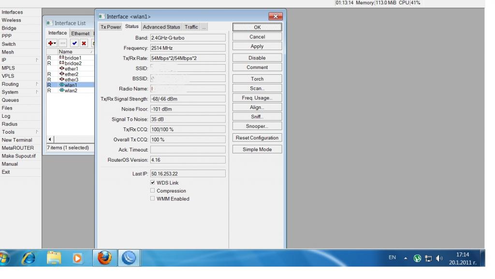Expand the IP submenu
This screenshot has width=495, height=279.
coord(19,60)
